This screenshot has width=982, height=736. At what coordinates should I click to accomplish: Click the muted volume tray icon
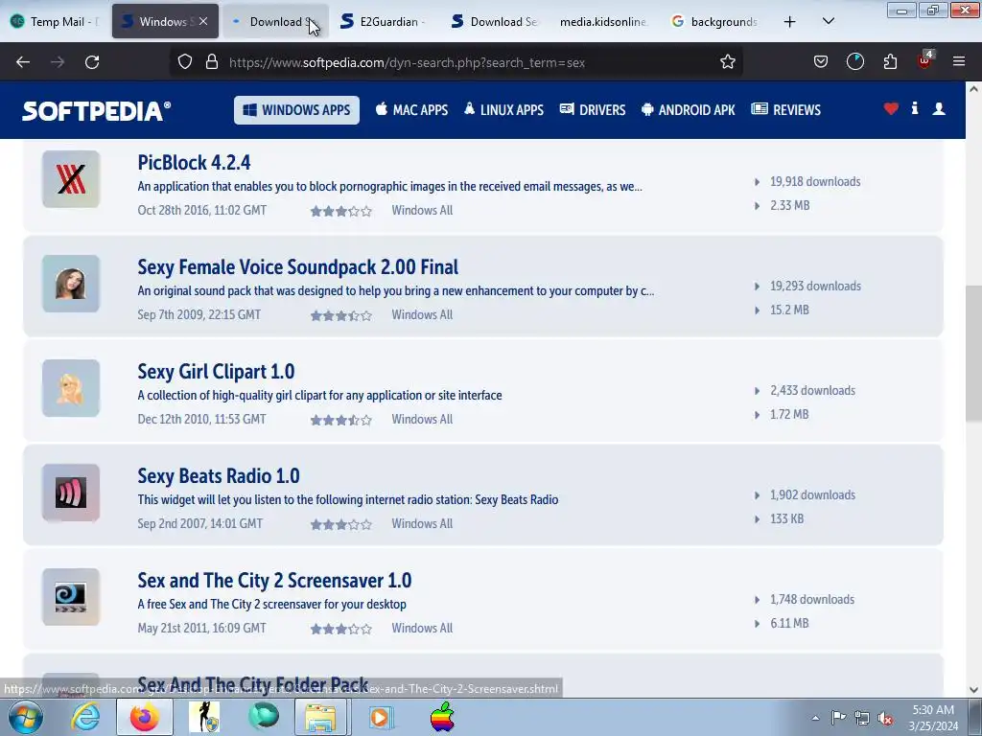(885, 718)
